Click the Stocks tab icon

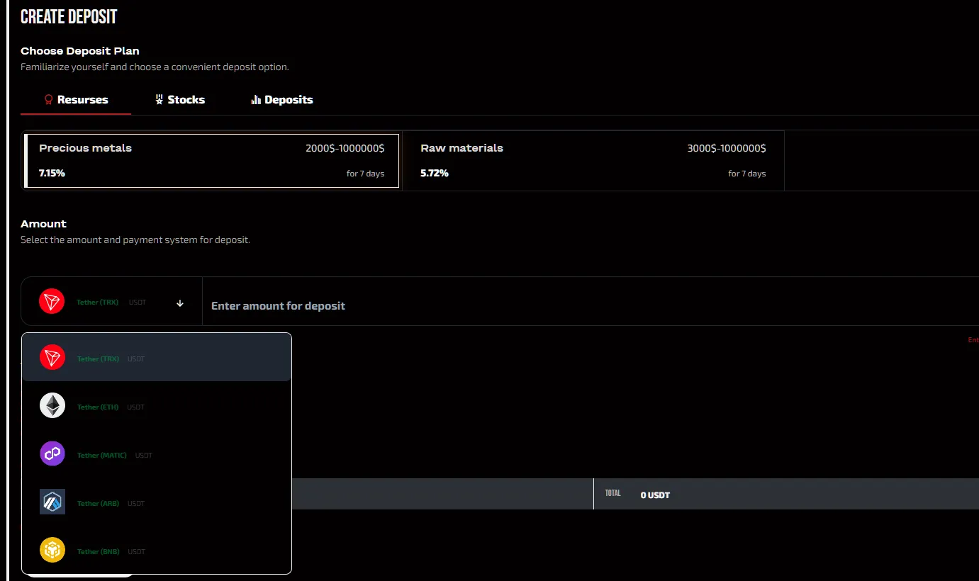click(160, 100)
